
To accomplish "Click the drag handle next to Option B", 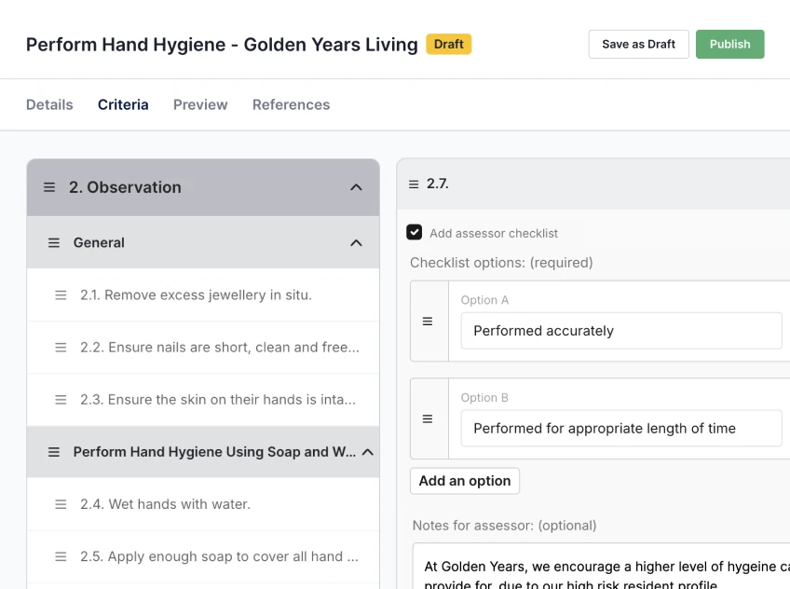I will coord(429,418).
